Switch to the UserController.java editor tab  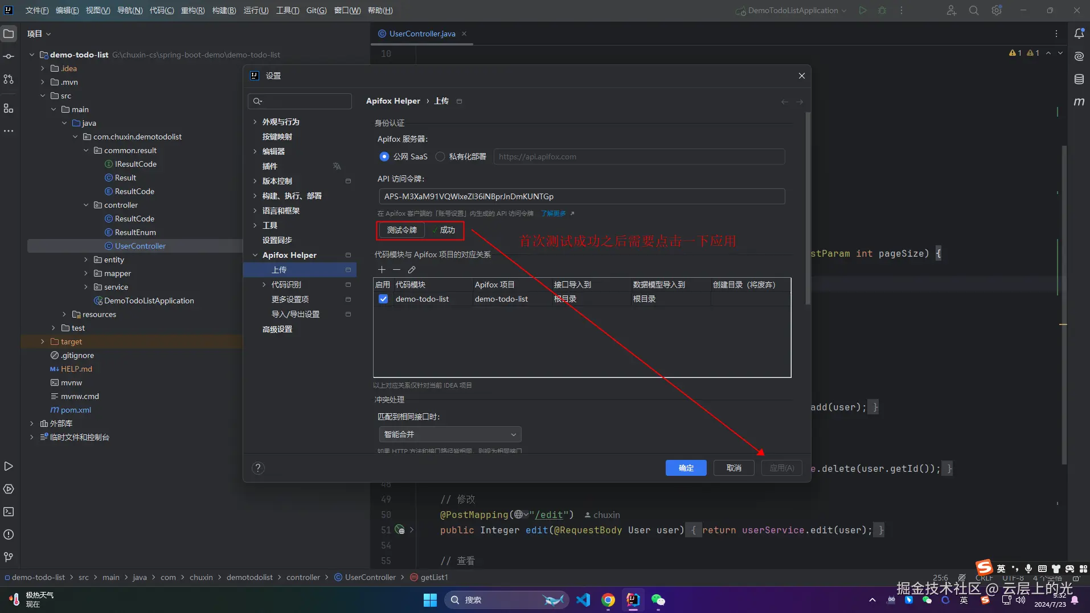[422, 34]
